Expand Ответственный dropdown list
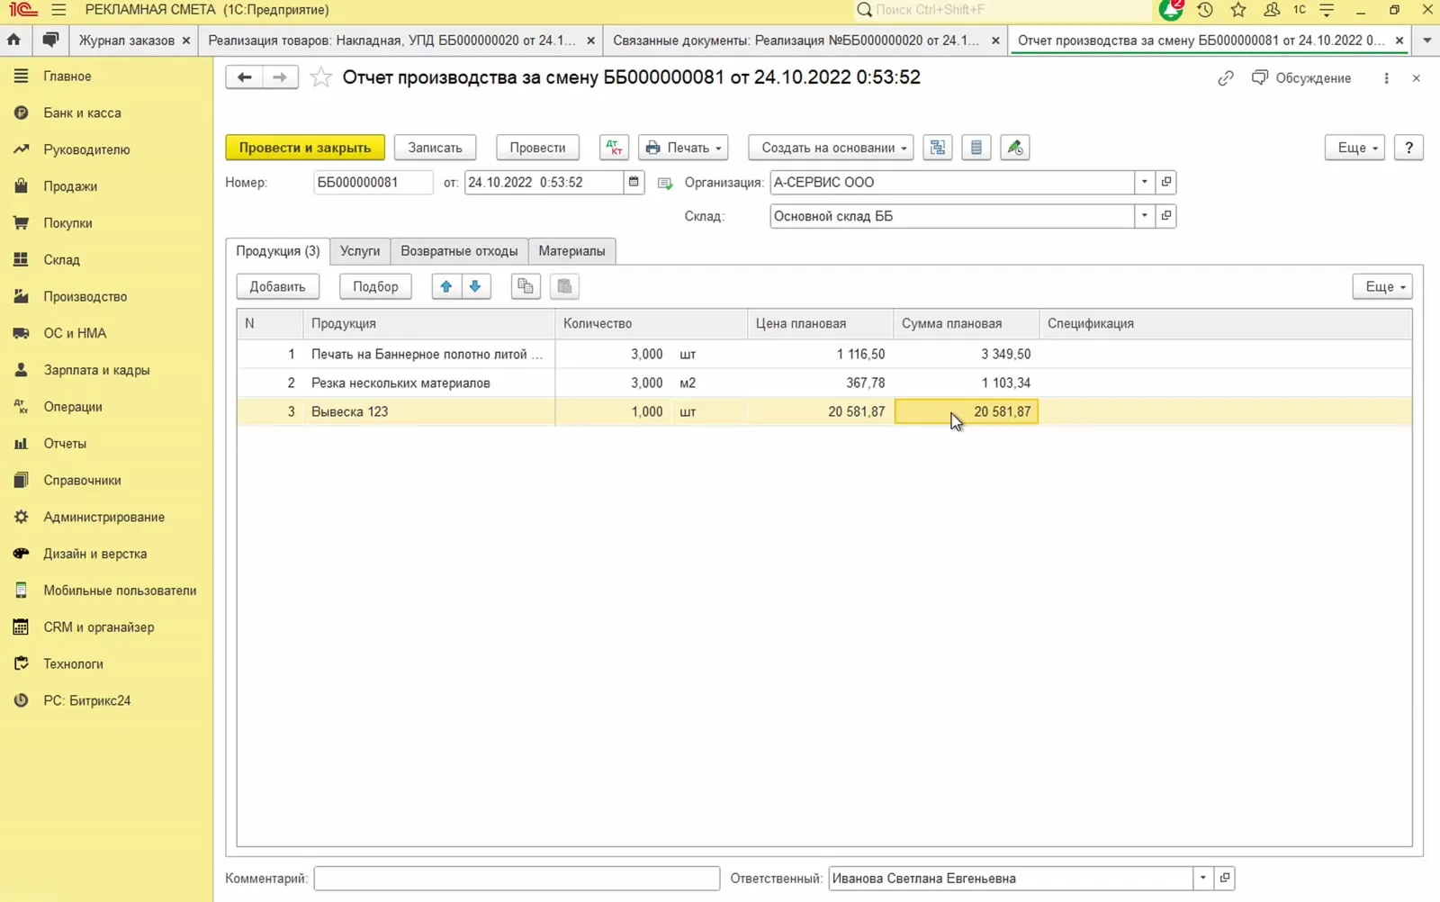This screenshot has width=1440, height=902. click(x=1202, y=878)
